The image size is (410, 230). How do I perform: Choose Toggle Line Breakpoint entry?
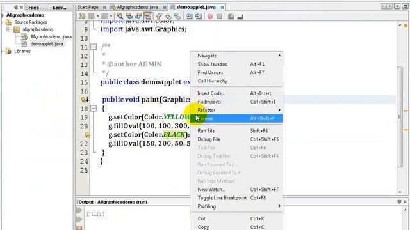pyautogui.click(x=236, y=197)
